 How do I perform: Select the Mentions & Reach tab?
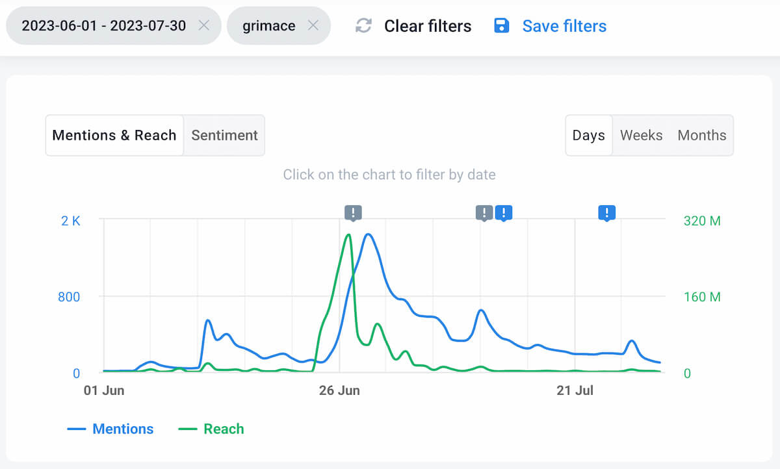(114, 135)
